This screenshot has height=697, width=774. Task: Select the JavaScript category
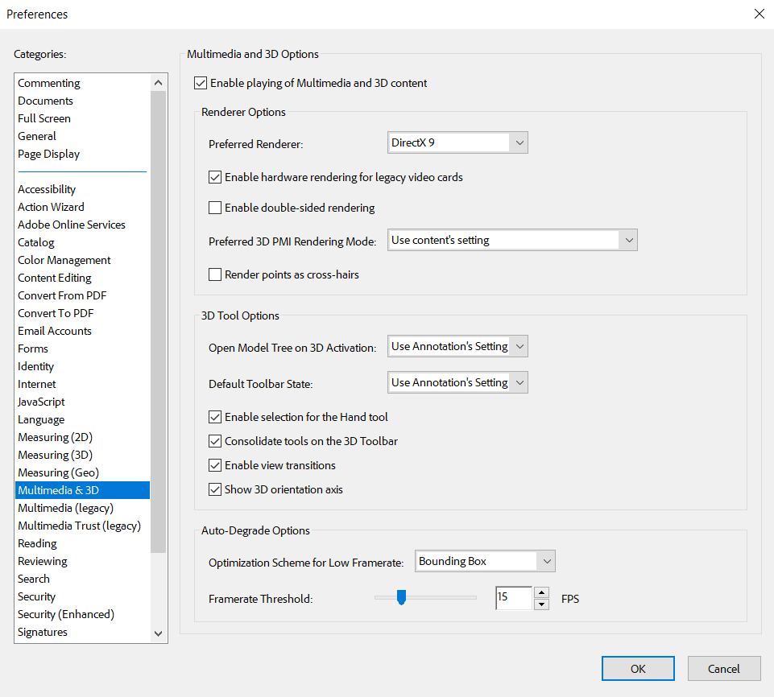click(x=41, y=402)
